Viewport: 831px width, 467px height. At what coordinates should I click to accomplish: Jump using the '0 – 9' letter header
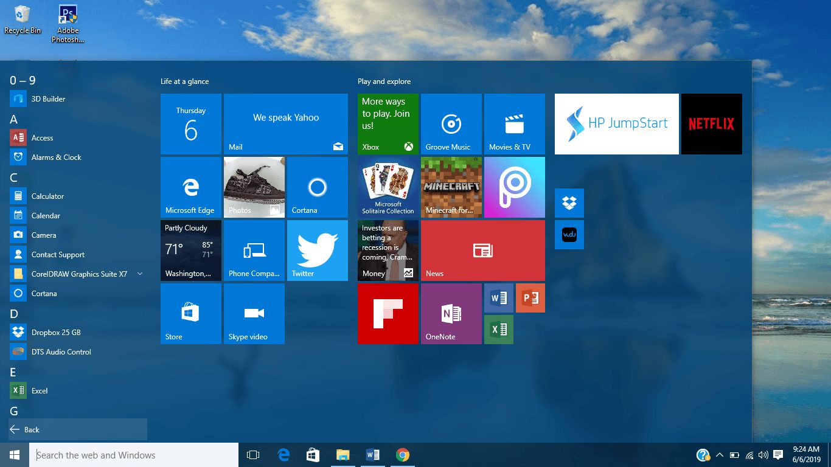point(23,80)
